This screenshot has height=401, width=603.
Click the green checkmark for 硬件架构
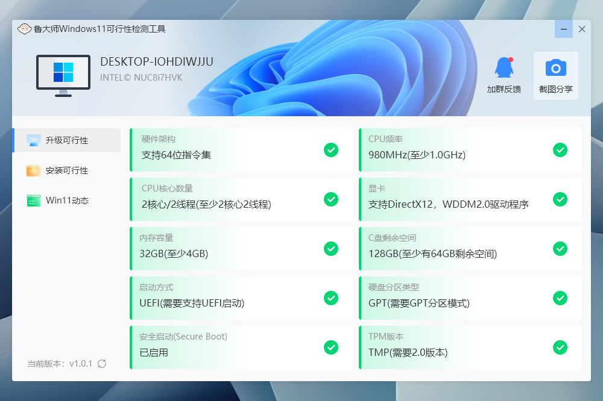[330, 150]
